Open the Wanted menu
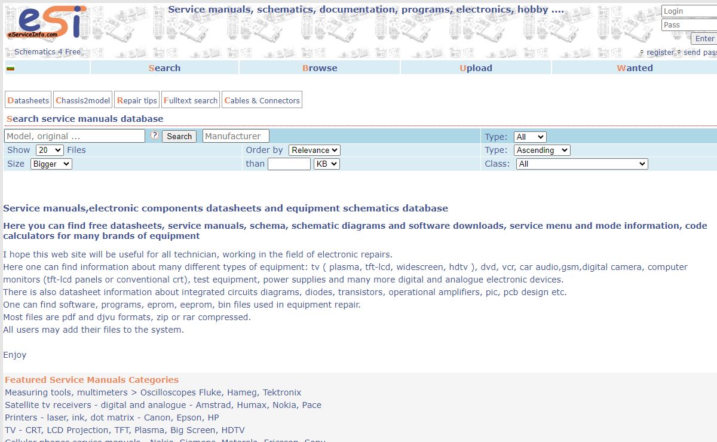The width and height of the screenshot is (717, 442). coord(635,67)
